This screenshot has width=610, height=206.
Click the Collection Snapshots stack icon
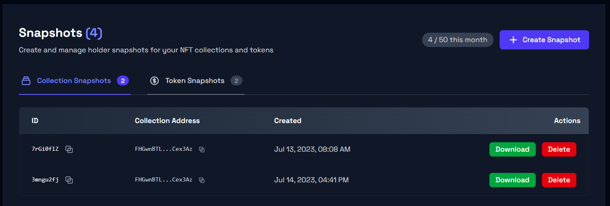point(26,81)
